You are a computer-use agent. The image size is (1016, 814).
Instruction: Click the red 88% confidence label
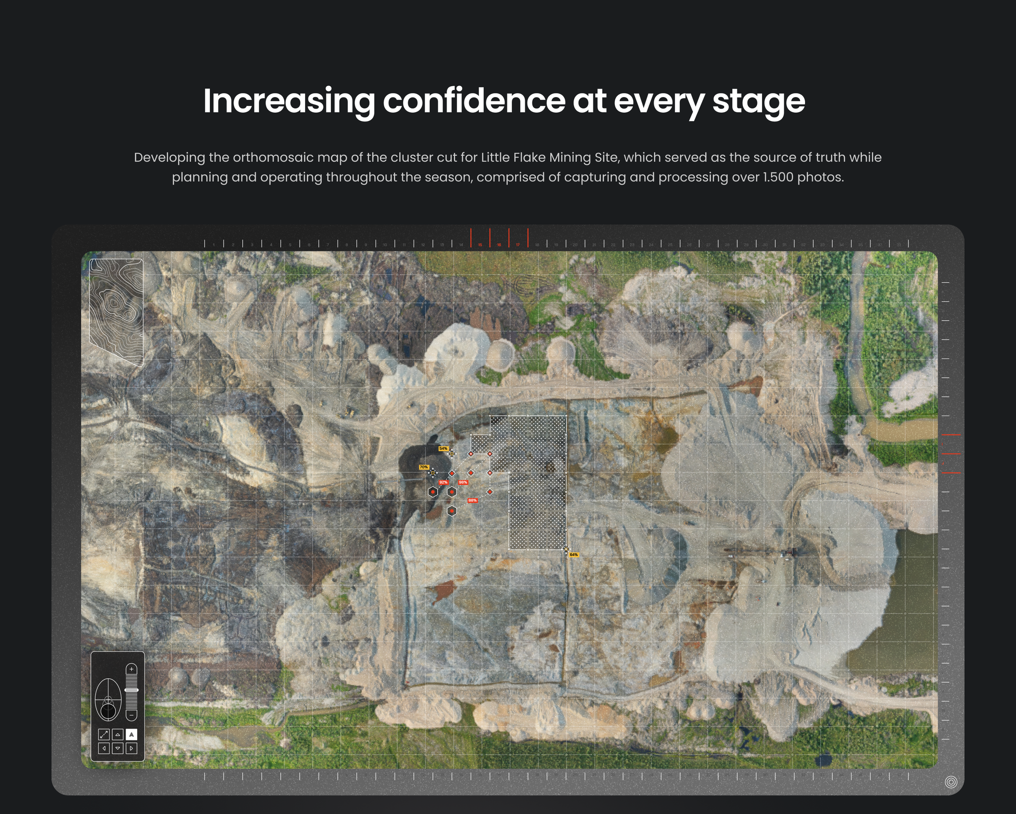coord(472,500)
